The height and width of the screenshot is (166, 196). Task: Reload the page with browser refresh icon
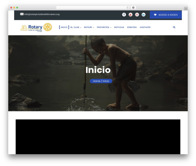(127, 7)
